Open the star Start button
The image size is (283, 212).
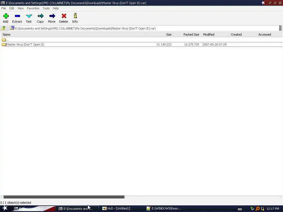pyautogui.click(x=5, y=208)
